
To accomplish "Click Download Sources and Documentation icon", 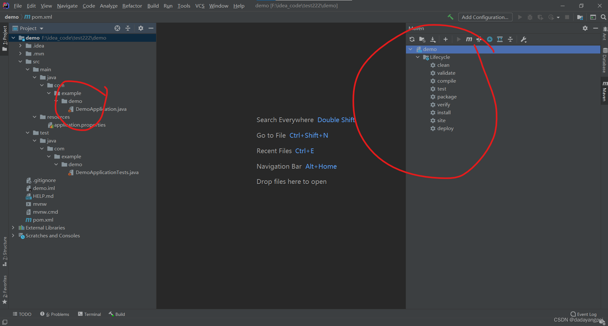I will click(x=433, y=39).
